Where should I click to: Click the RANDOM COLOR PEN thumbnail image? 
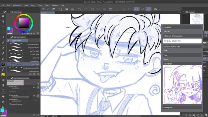tap(182, 84)
